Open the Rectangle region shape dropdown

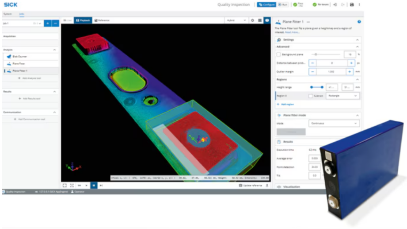(343, 96)
